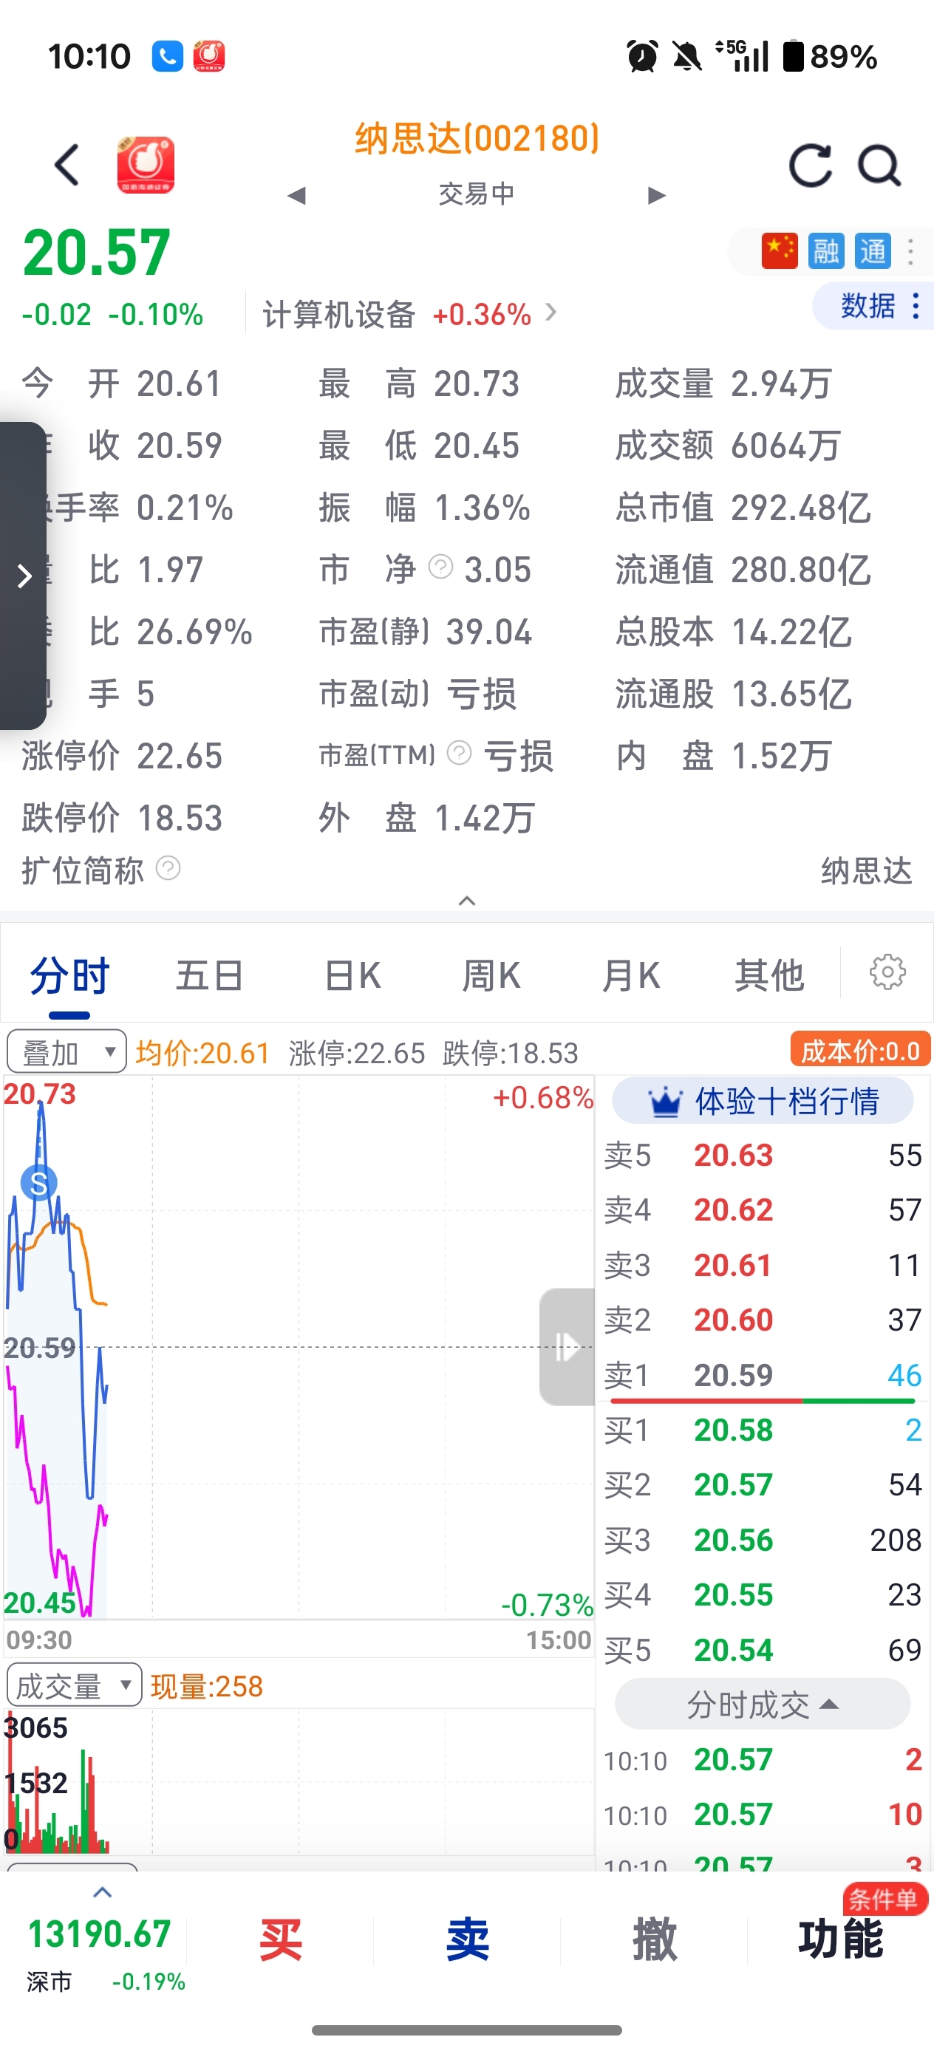Open the 数据 data button
Viewport: 934px width, 2054px height.
[875, 305]
